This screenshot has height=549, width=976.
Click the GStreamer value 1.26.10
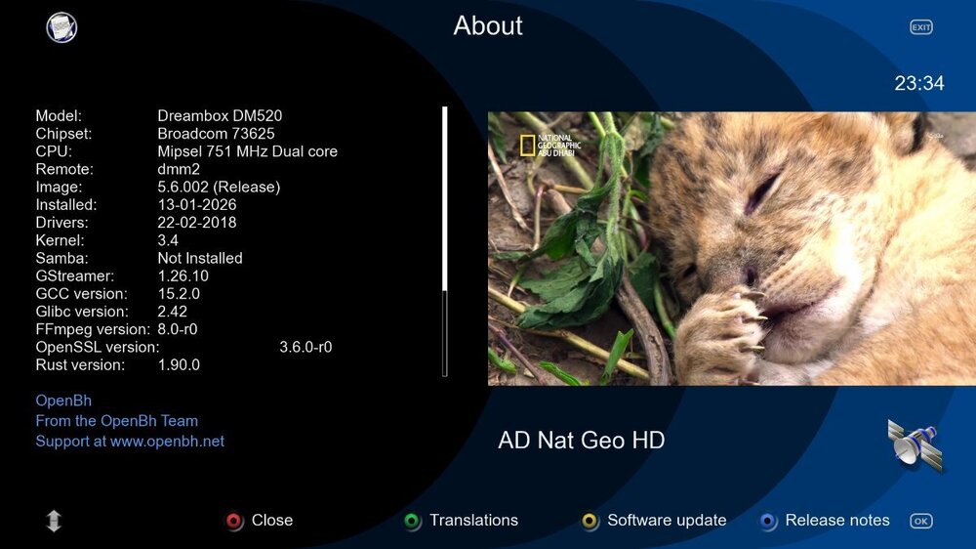coord(183,276)
